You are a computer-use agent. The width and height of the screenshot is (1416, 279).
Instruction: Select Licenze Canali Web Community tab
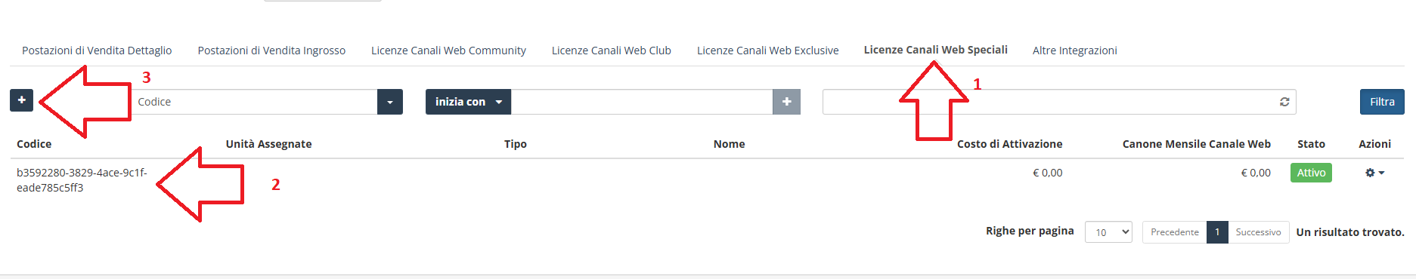pos(448,51)
